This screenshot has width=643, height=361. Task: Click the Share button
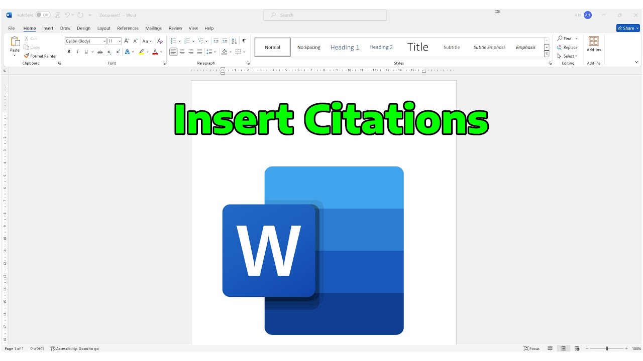pyautogui.click(x=628, y=28)
